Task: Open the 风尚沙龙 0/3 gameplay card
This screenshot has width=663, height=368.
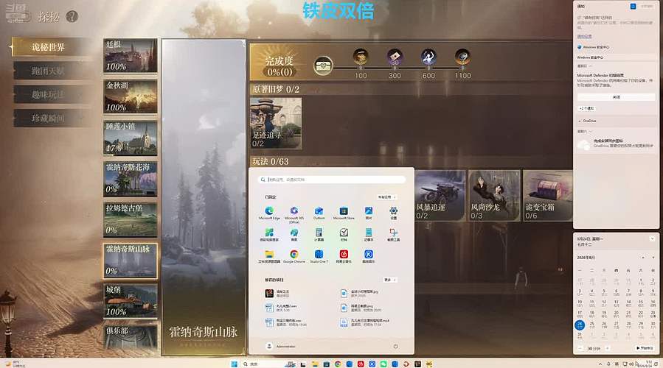Action: [494, 195]
